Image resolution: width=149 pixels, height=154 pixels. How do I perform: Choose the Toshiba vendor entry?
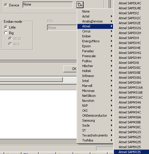tap(95, 140)
